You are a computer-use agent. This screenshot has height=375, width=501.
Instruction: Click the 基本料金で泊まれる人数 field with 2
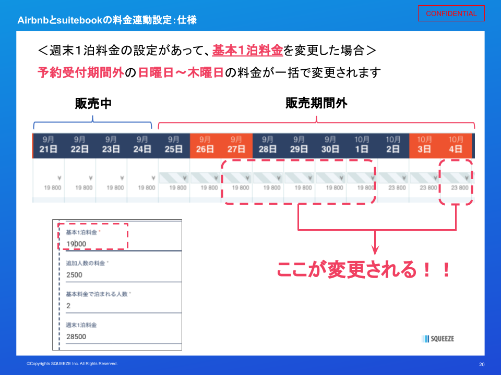[123, 306]
